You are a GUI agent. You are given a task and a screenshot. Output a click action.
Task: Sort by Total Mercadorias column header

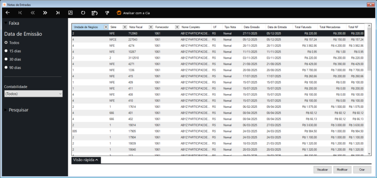332,27
